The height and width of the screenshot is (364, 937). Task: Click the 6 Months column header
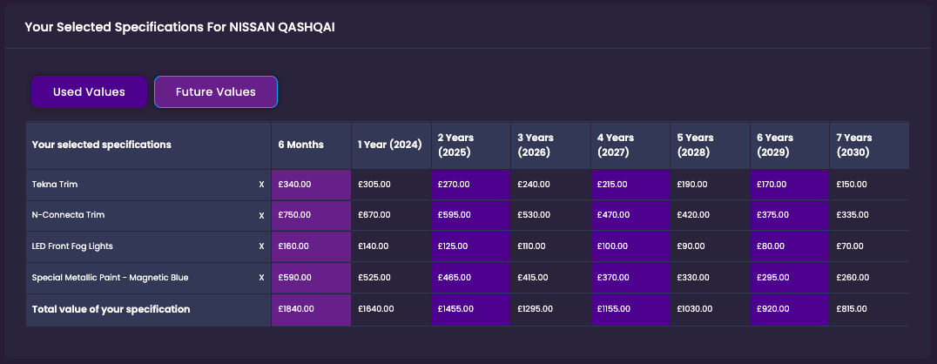(x=300, y=145)
